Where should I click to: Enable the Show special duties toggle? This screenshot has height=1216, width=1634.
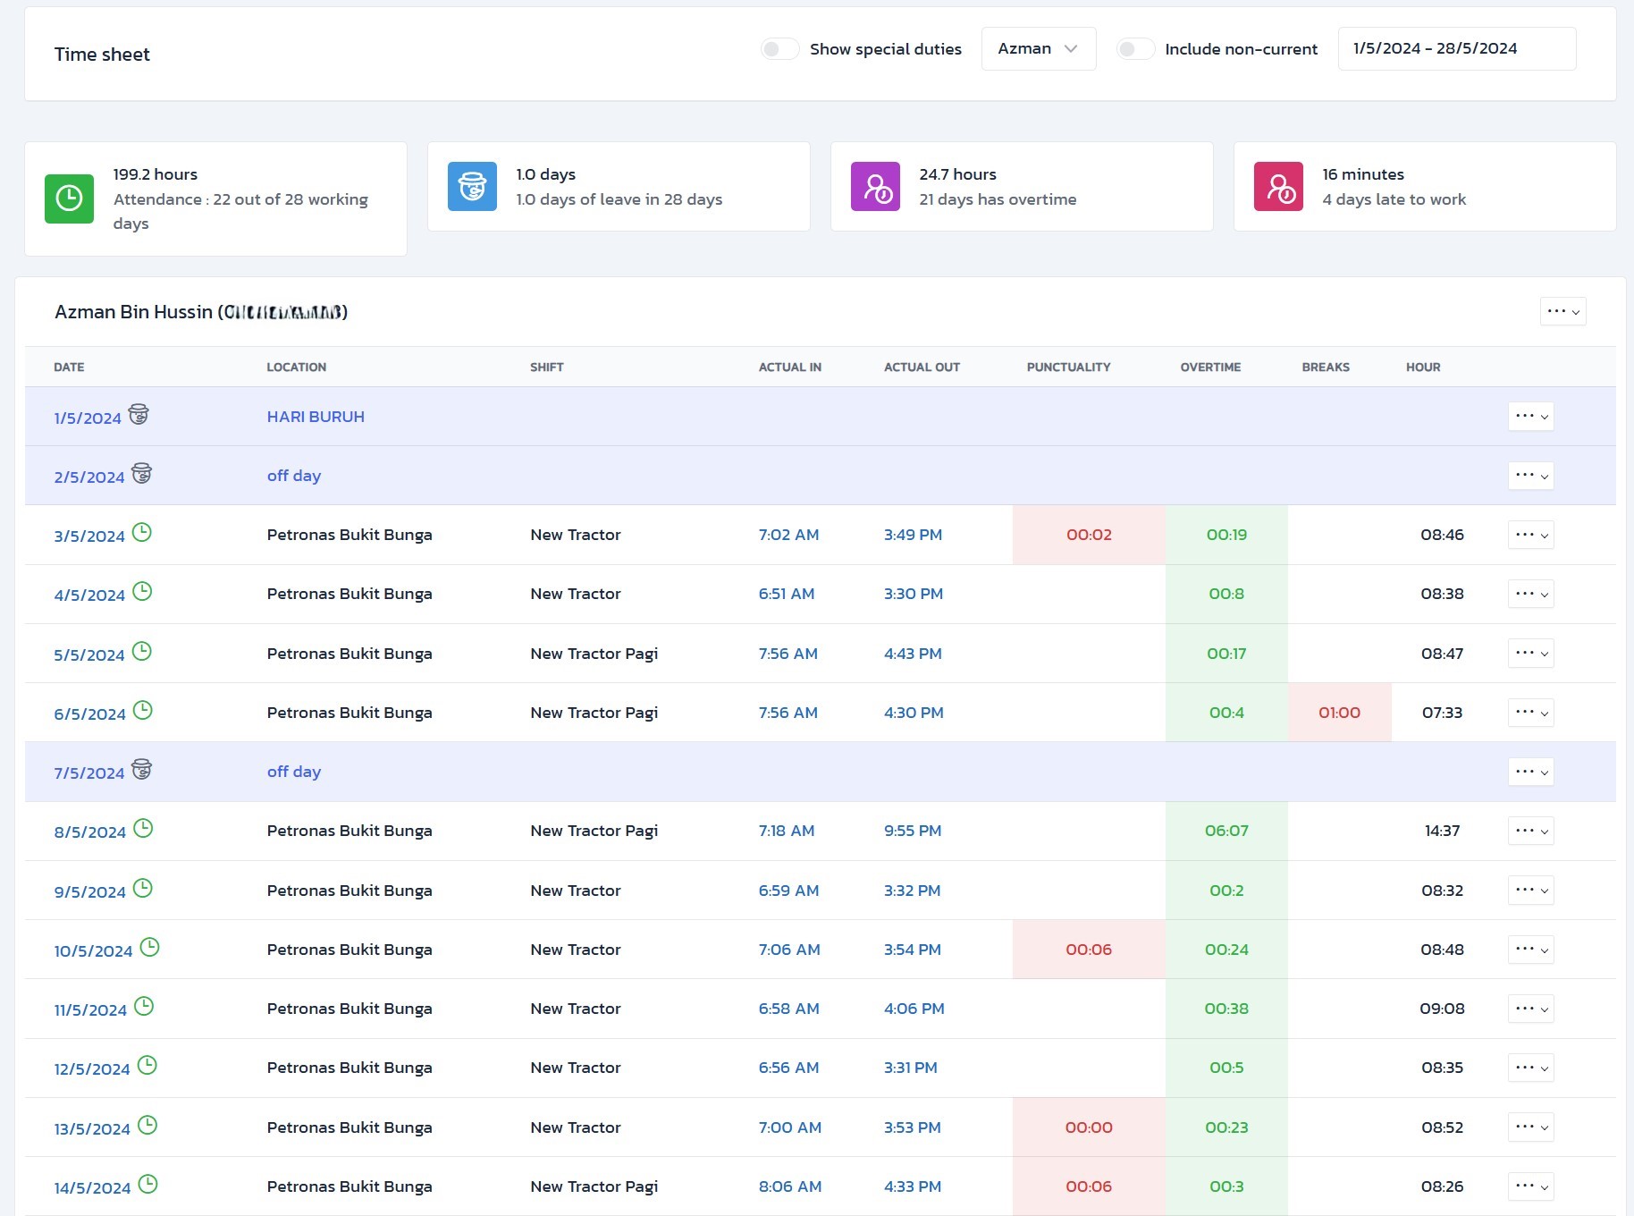tap(779, 49)
